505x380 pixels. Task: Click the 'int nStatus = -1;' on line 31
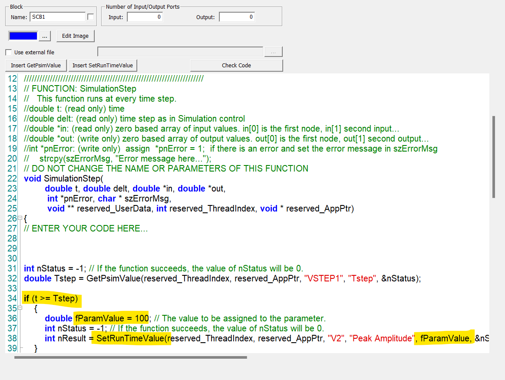point(55,268)
